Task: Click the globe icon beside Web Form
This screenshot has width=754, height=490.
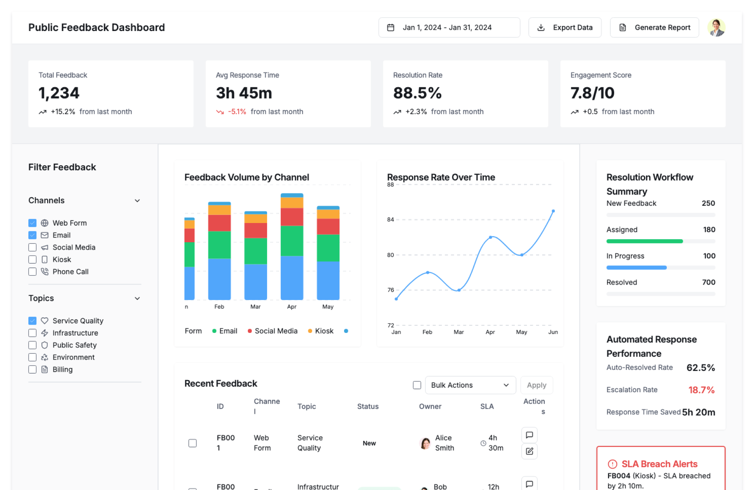Action: [x=45, y=223]
